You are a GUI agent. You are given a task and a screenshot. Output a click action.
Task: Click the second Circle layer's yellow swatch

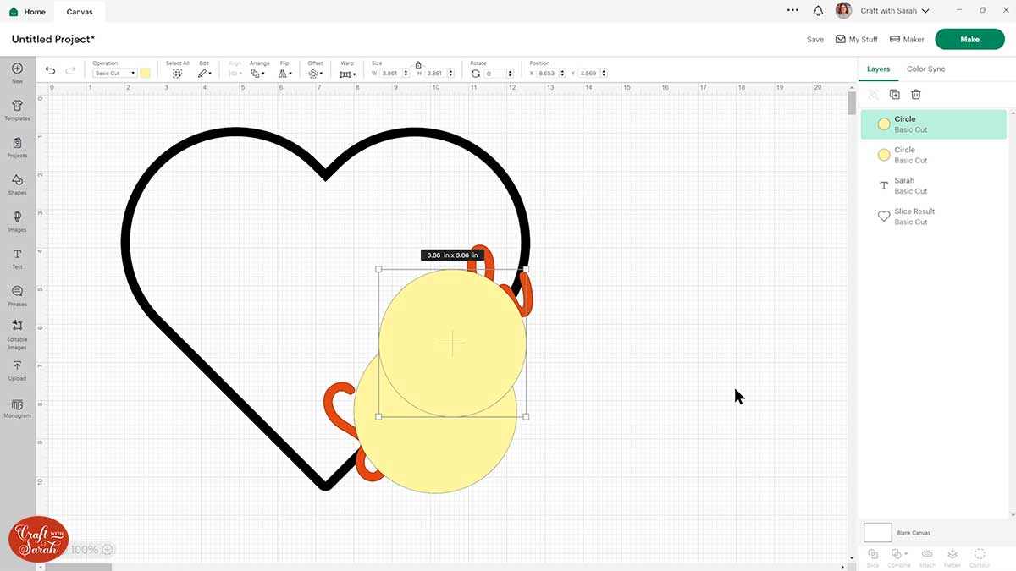883,155
